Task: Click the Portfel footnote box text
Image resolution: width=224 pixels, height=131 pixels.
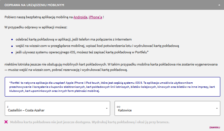Action: pyautogui.click(x=112, y=87)
